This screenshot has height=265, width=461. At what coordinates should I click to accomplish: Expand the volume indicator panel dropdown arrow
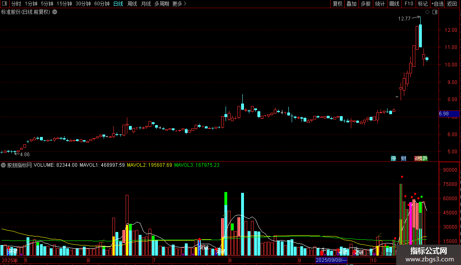(x=3, y=165)
